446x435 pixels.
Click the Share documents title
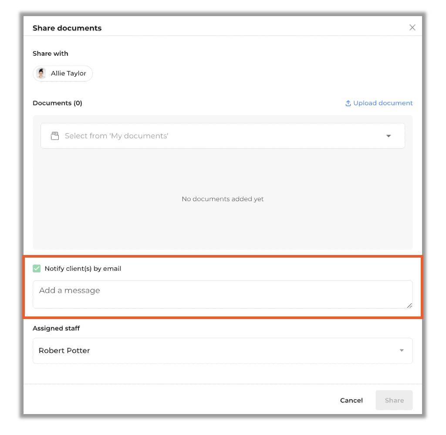[67, 28]
